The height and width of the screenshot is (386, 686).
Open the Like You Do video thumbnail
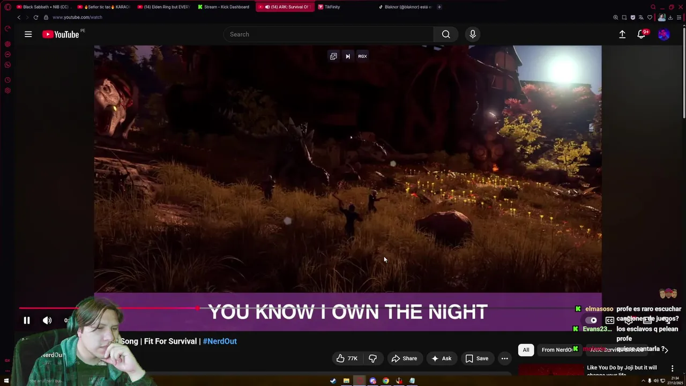point(551,370)
